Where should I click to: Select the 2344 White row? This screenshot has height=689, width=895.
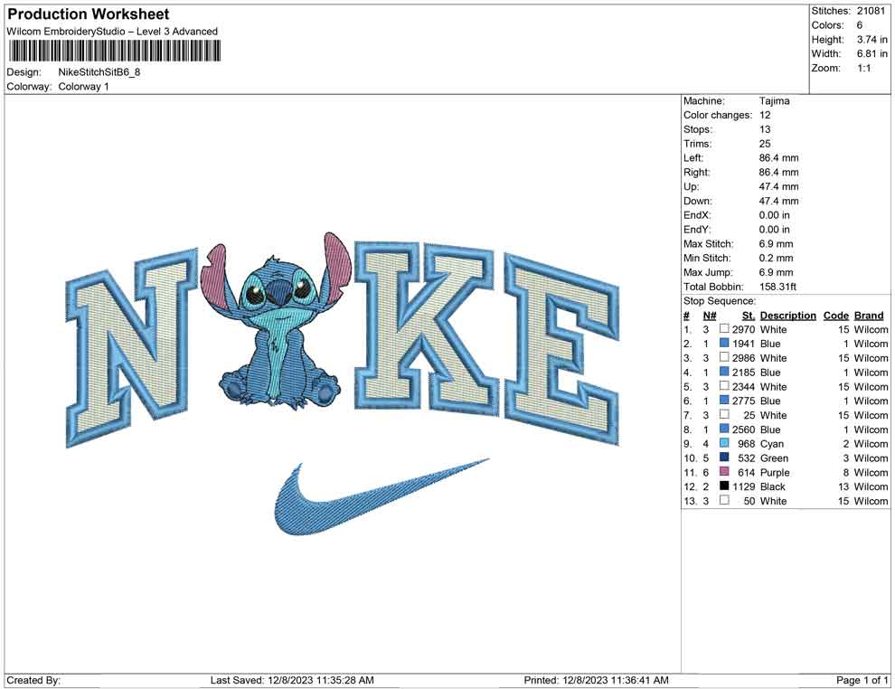tap(786, 386)
